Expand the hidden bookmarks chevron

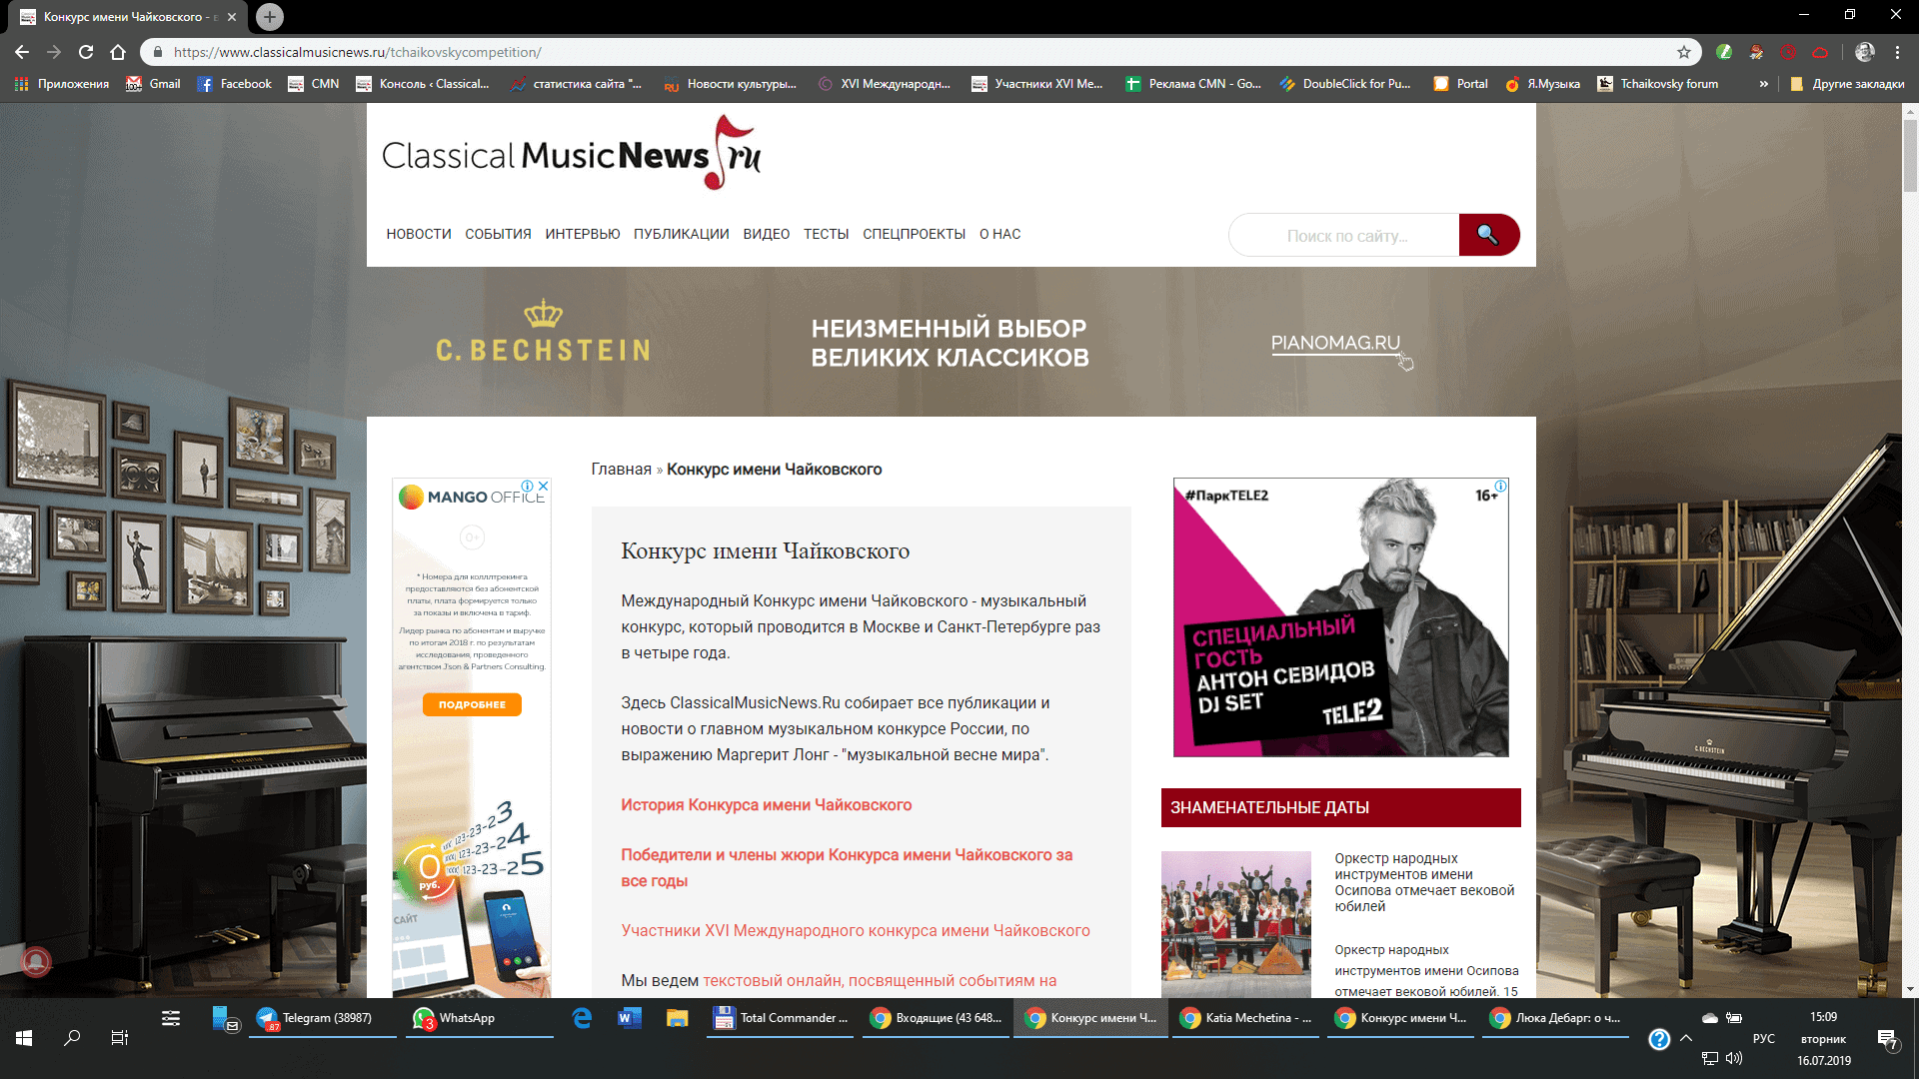[x=1763, y=84]
